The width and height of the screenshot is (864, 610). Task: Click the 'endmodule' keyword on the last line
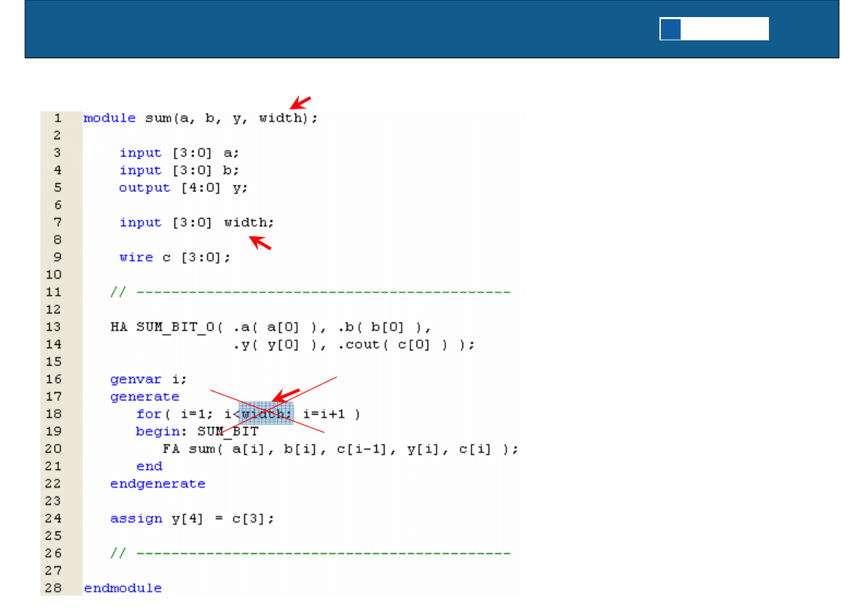tap(122, 588)
